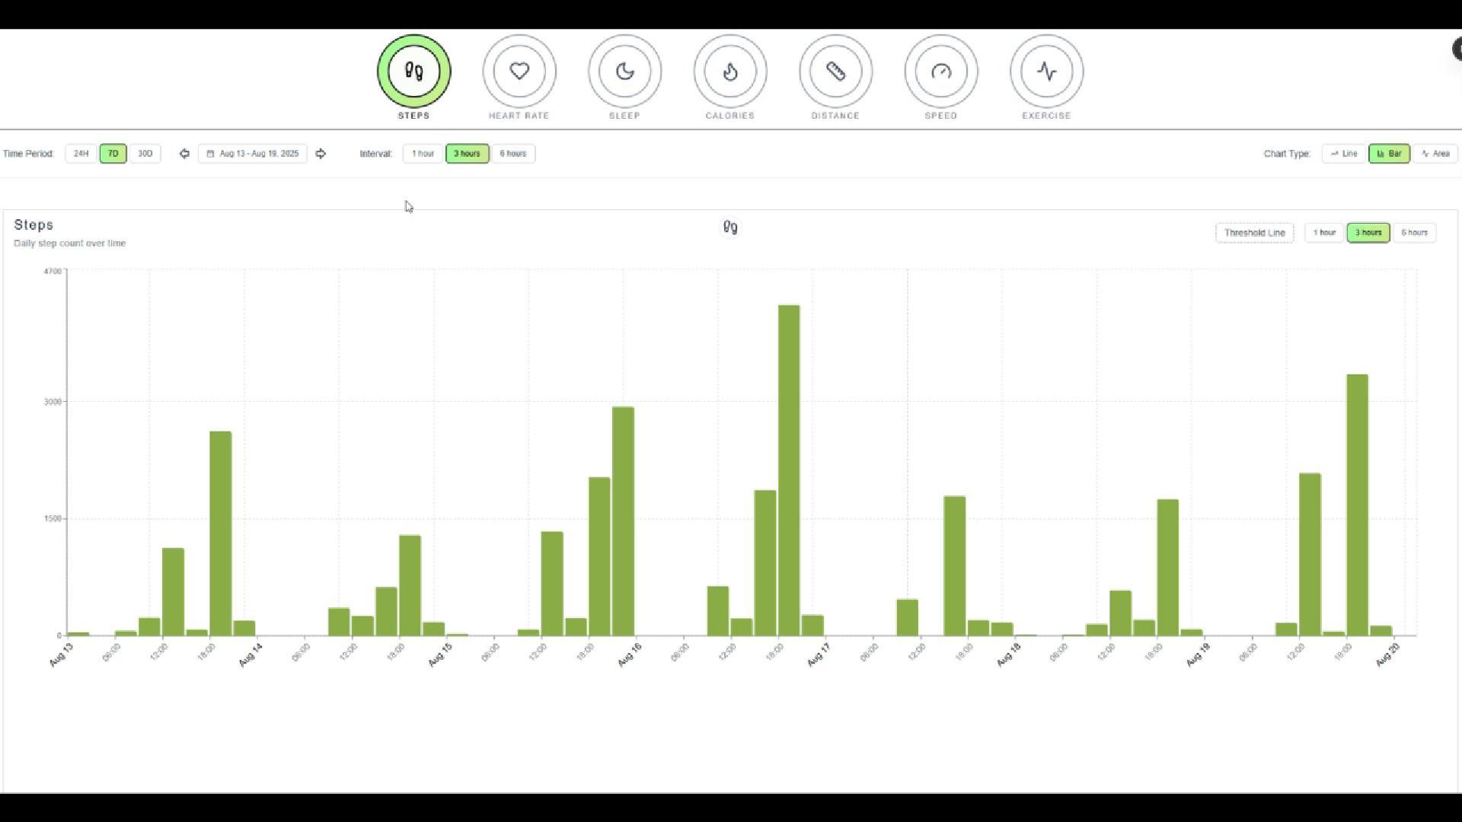Choose chart panel 1 hour option
1462x822 pixels.
[1324, 233]
